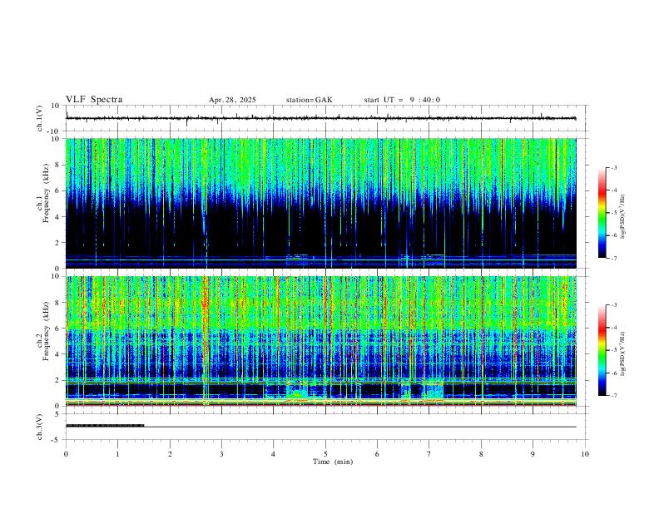Image resolution: width=659 pixels, height=509 pixels.
Task: Select the "Time (min)" x-axis label
Action: coord(333,462)
